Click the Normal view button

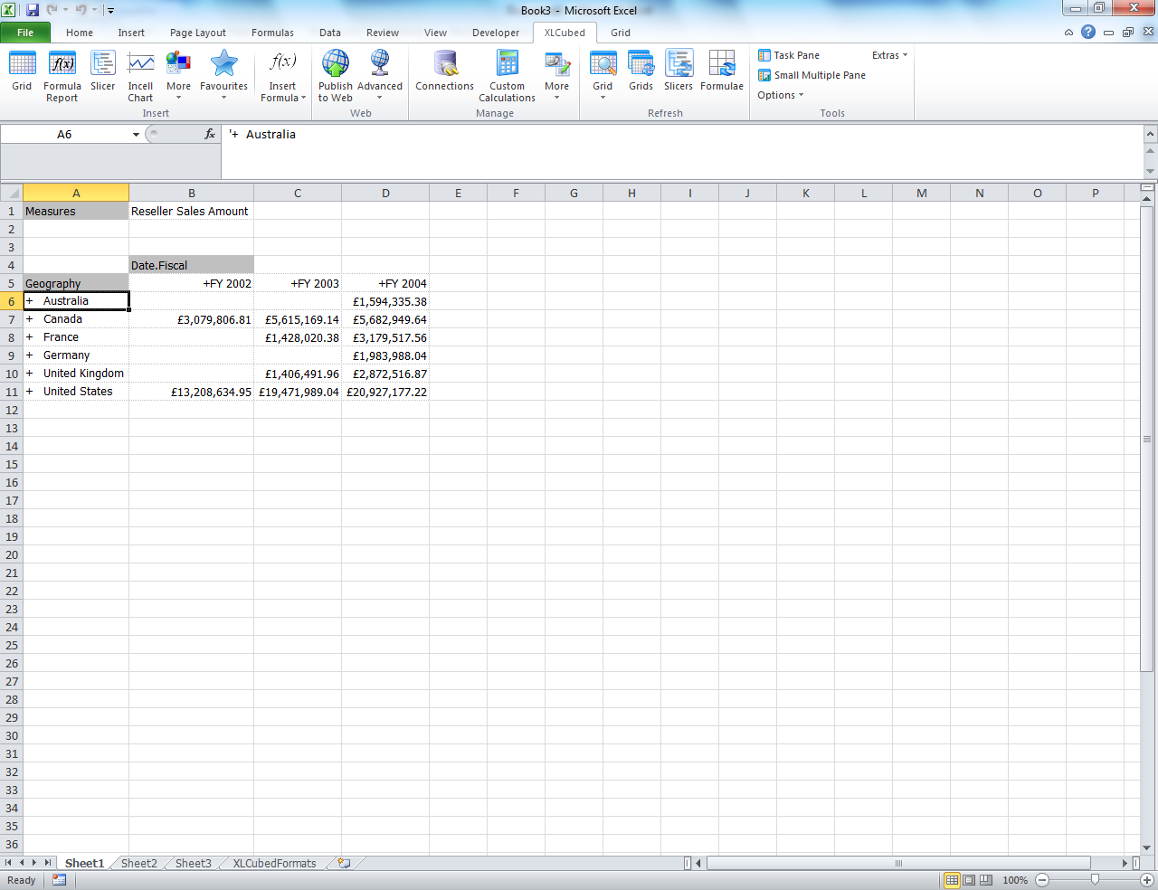coord(952,880)
